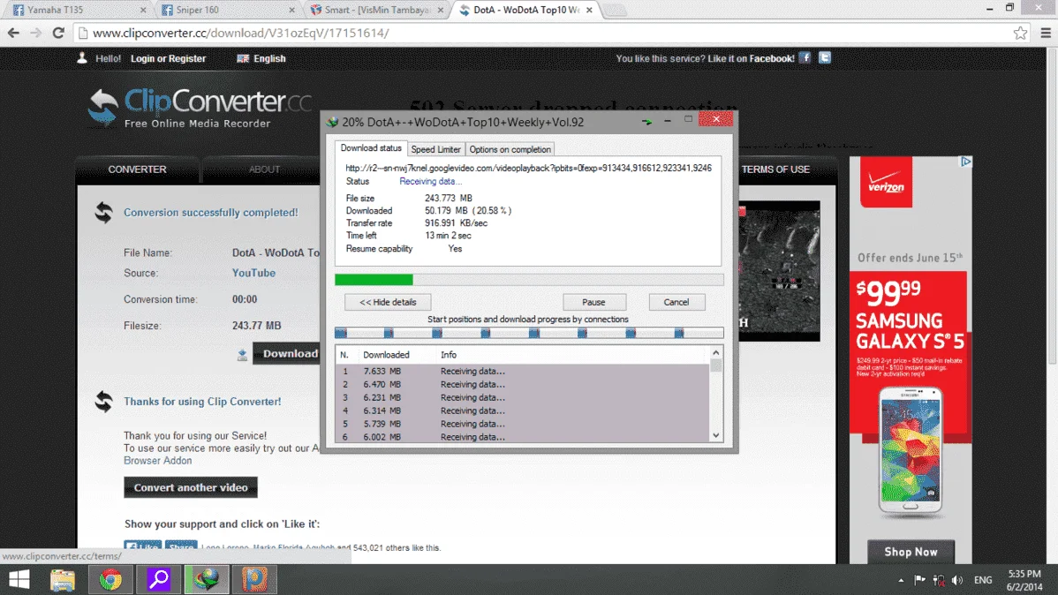The width and height of the screenshot is (1058, 595).
Task: Click the browser forward arrow
Action: (x=35, y=33)
